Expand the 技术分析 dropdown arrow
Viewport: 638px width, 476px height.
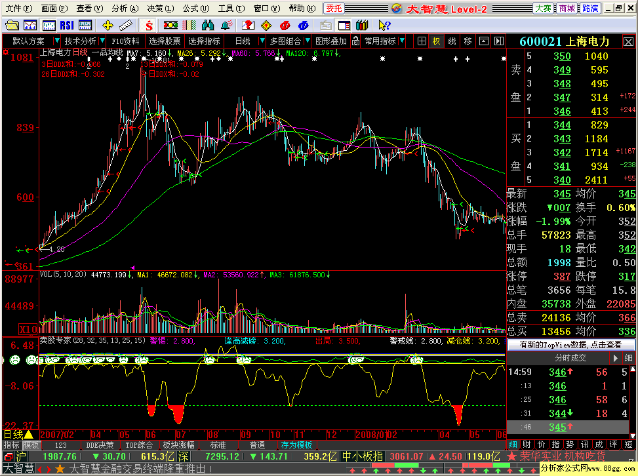pyautogui.click(x=102, y=41)
